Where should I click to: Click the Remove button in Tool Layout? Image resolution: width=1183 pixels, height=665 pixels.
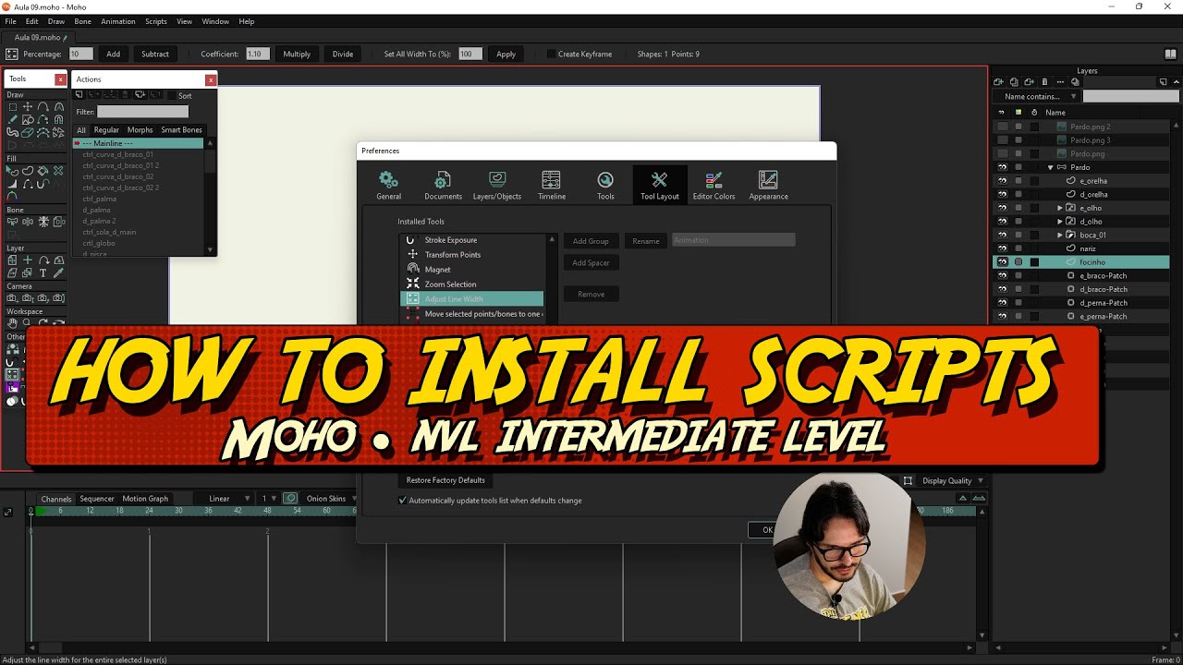pyautogui.click(x=591, y=295)
